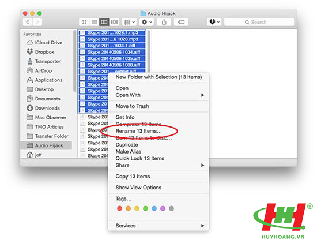Expand the Share submenu
The image size is (317, 243).
tap(158, 165)
